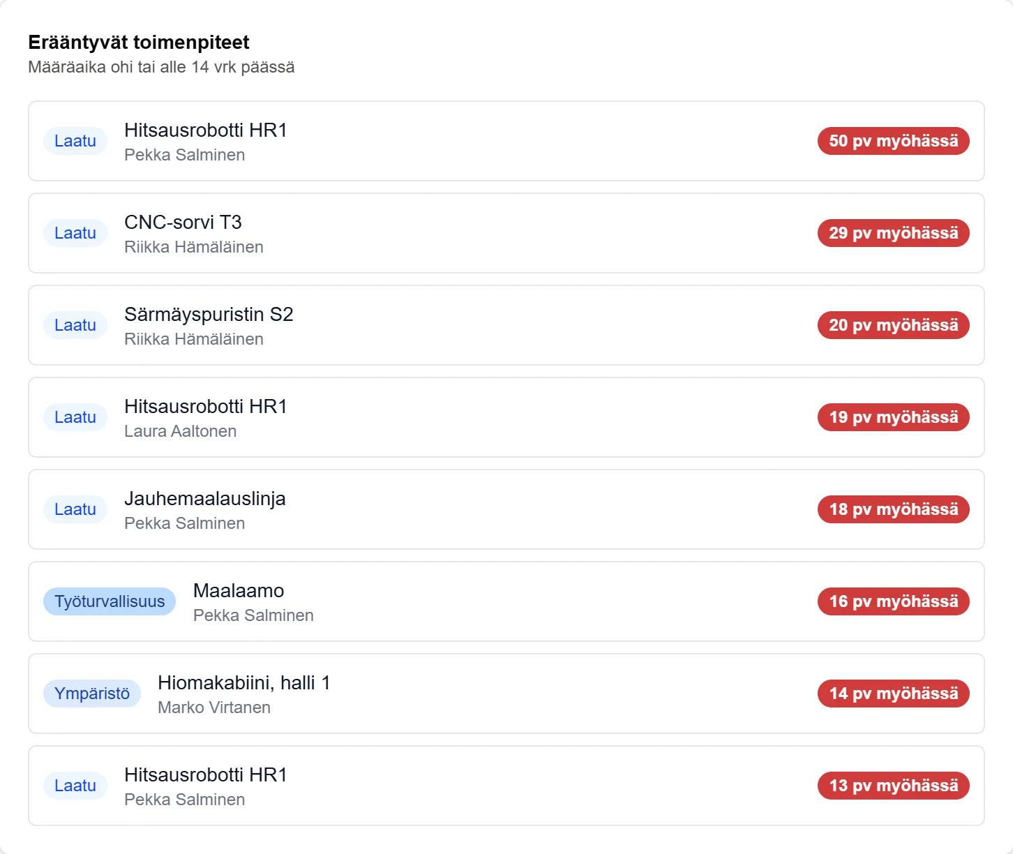This screenshot has width=1013, height=854.
Task: Click Laatu tag on Särmäyspuristin S2 row
Action: (75, 325)
